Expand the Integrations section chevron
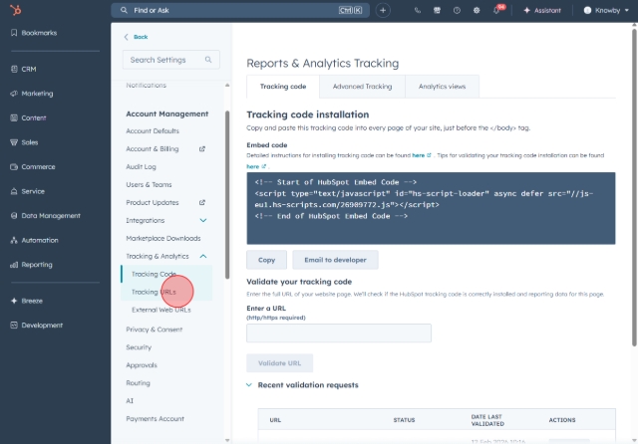The width and height of the screenshot is (638, 444). [203, 220]
